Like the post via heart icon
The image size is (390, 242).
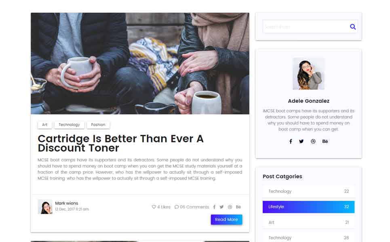154,207
